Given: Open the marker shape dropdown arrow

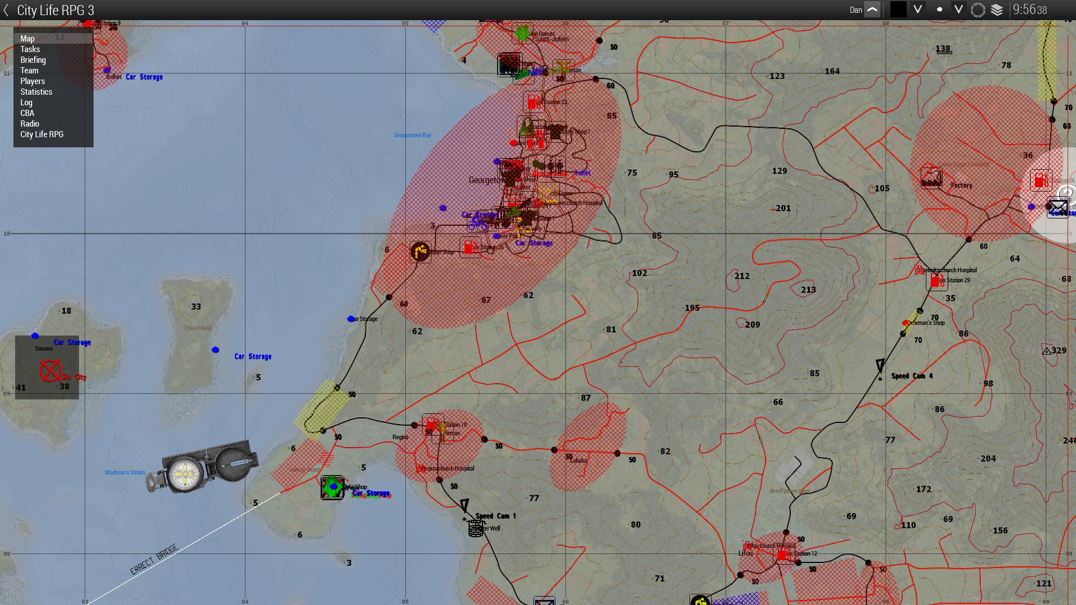Looking at the screenshot, I should tap(959, 10).
